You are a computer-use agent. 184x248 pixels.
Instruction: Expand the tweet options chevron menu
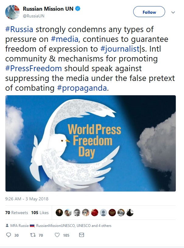click(173, 12)
